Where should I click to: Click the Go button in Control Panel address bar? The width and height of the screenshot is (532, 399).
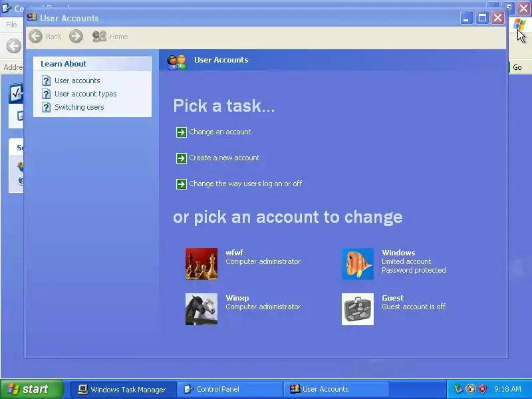coord(517,67)
